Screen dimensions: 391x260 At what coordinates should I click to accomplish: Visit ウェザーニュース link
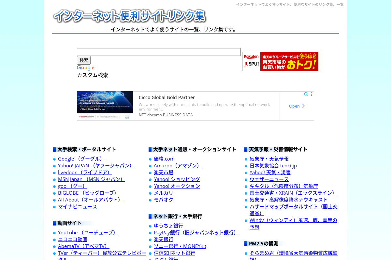(269, 179)
